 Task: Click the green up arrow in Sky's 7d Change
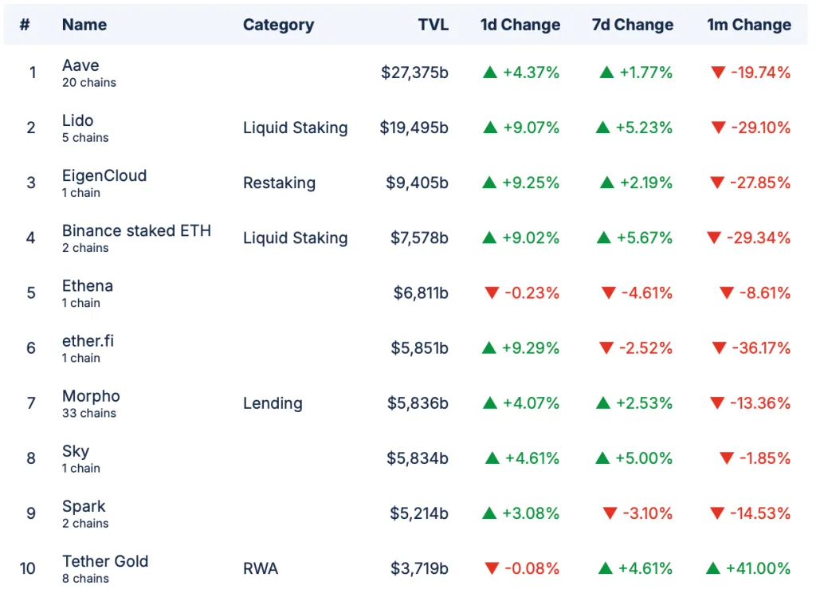(x=603, y=458)
